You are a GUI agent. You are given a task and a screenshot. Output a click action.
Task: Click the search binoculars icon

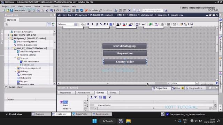[x=166, y=10]
